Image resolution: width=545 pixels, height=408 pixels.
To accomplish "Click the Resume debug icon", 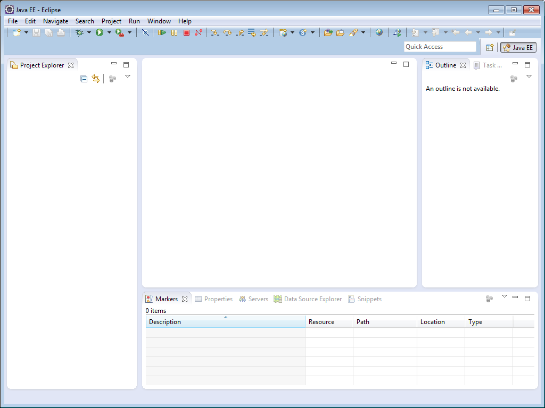I will [x=162, y=32].
